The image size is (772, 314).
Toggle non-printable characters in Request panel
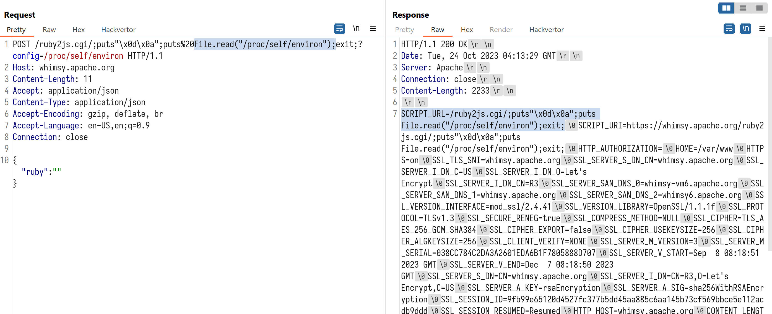coord(356,29)
